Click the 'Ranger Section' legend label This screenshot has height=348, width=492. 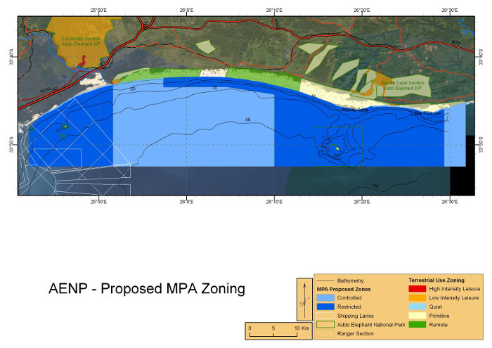tap(356, 333)
